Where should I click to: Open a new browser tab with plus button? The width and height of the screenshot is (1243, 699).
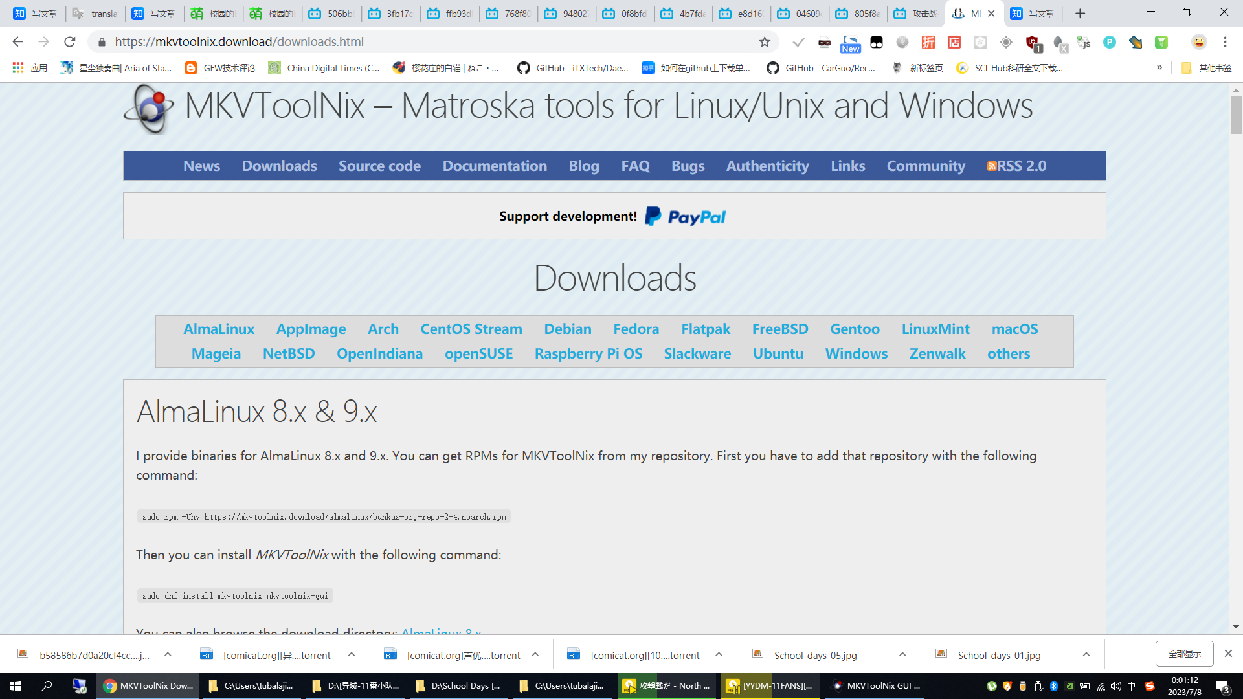(x=1080, y=14)
